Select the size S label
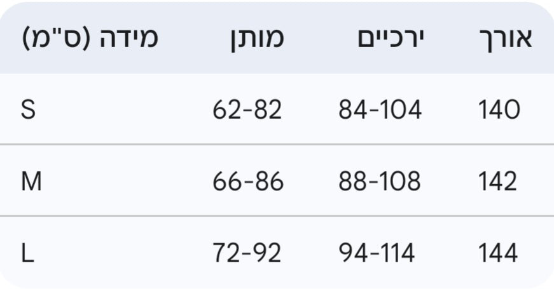This screenshot has width=554, height=289. pos(29,111)
